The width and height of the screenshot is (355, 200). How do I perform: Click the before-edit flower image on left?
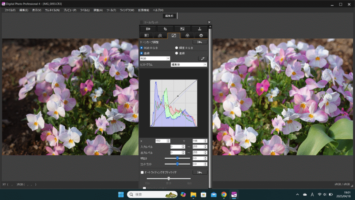tap(70, 97)
